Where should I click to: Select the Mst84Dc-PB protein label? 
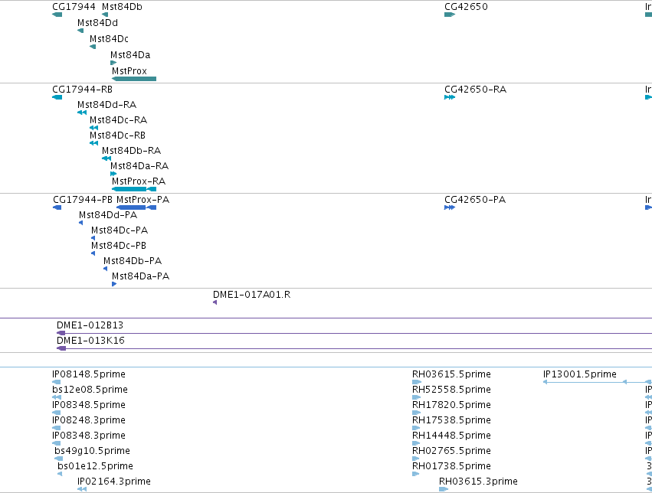pyautogui.click(x=119, y=246)
